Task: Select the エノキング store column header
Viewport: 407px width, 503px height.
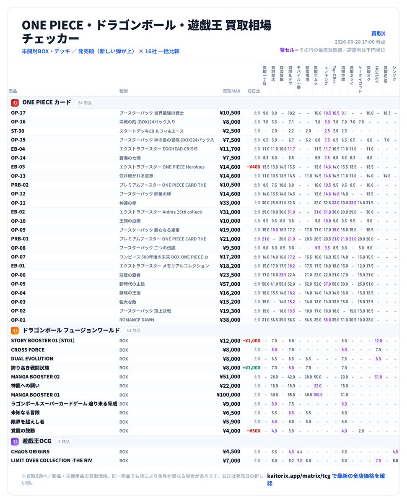Action: click(326, 76)
